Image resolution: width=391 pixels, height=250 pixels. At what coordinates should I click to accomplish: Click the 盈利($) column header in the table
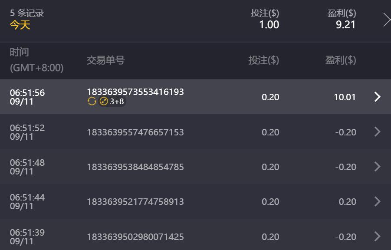pyautogui.click(x=341, y=60)
